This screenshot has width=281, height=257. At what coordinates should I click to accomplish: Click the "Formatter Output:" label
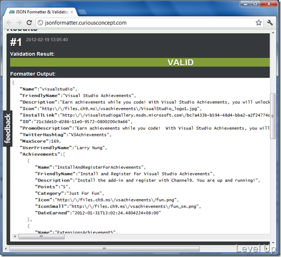tap(33, 74)
